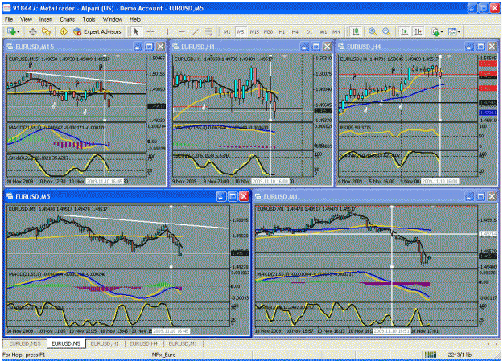This screenshot has height=361, width=503.
Task: Click the Zoom Out magnifier icon
Action: (386, 31)
